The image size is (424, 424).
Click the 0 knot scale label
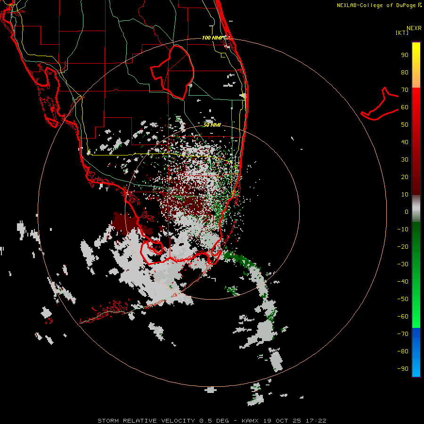point(407,212)
